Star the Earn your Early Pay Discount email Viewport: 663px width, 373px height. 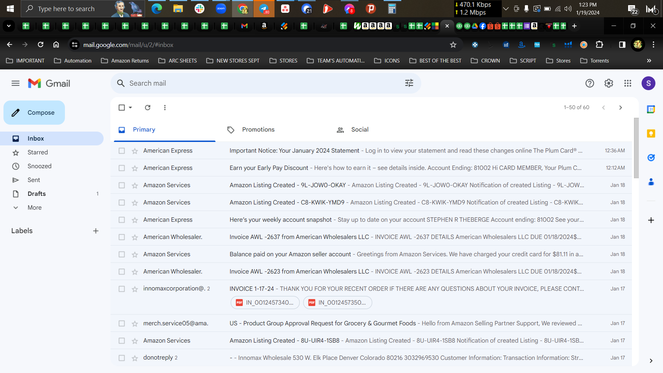(x=135, y=168)
